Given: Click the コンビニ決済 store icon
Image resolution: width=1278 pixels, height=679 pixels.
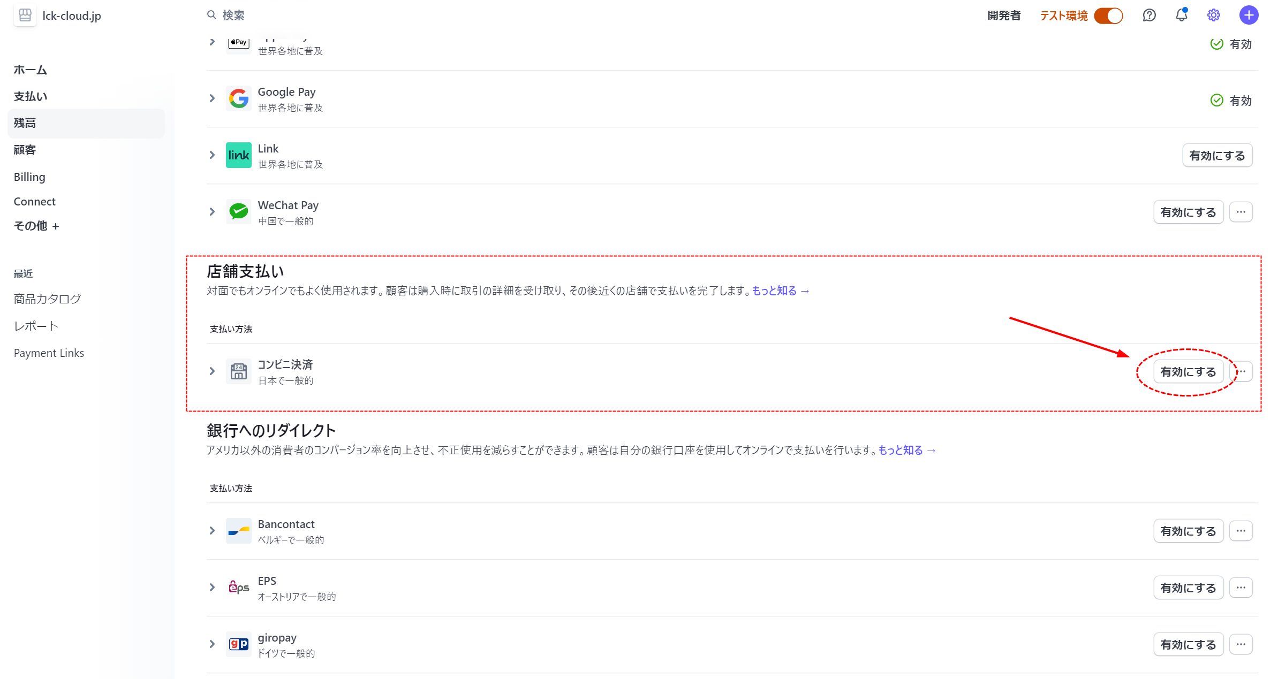Looking at the screenshot, I should [x=238, y=371].
